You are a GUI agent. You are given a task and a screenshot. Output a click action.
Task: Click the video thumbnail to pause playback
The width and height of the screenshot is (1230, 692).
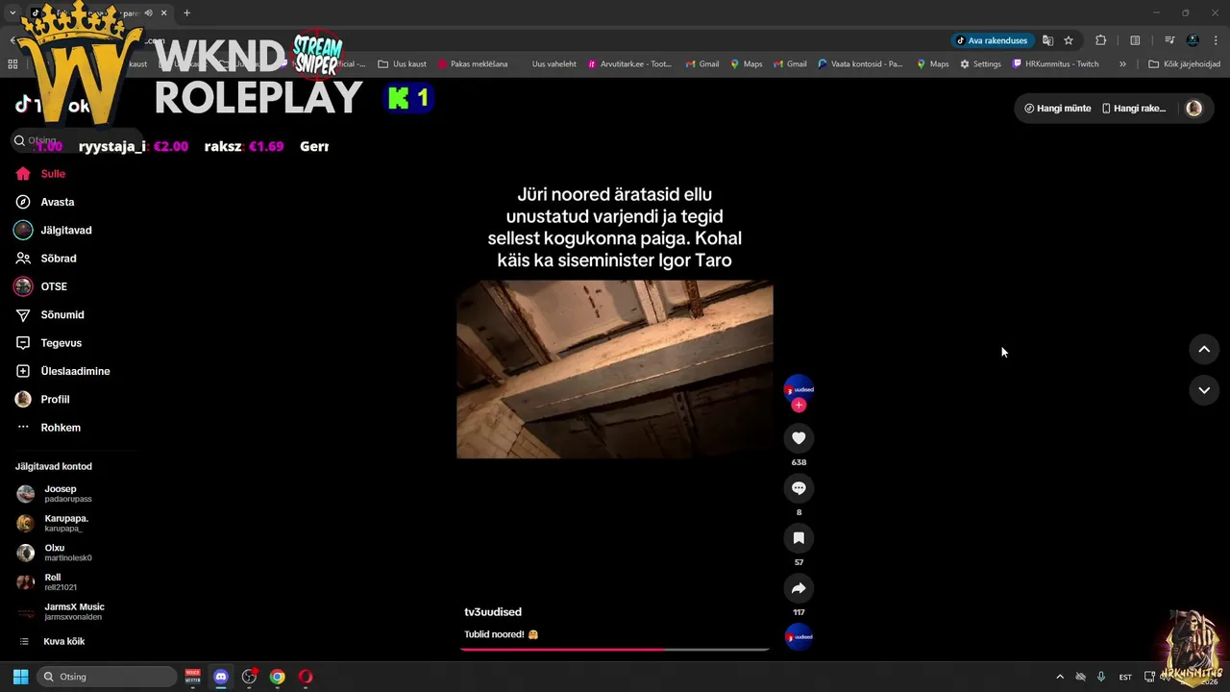[615, 369]
